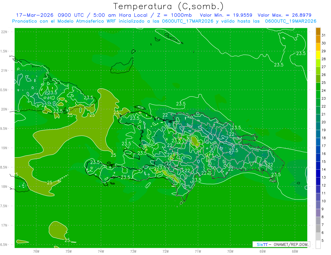Click the 72W longitude axis label
Screen dimensions: 331x255
coord(166,251)
